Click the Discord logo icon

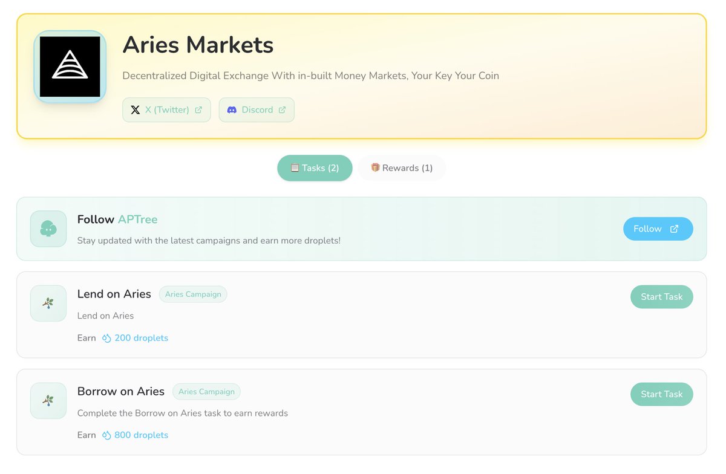point(231,109)
